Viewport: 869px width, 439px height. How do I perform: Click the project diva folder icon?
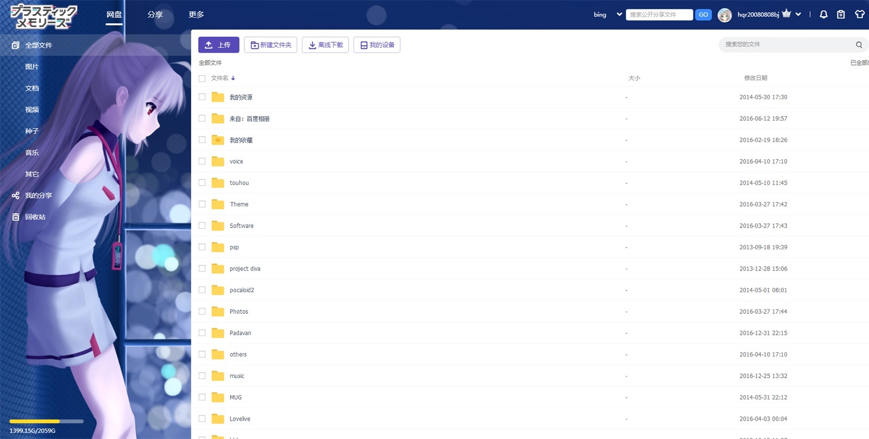tap(218, 269)
